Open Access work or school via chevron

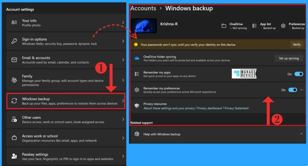(x=123, y=138)
